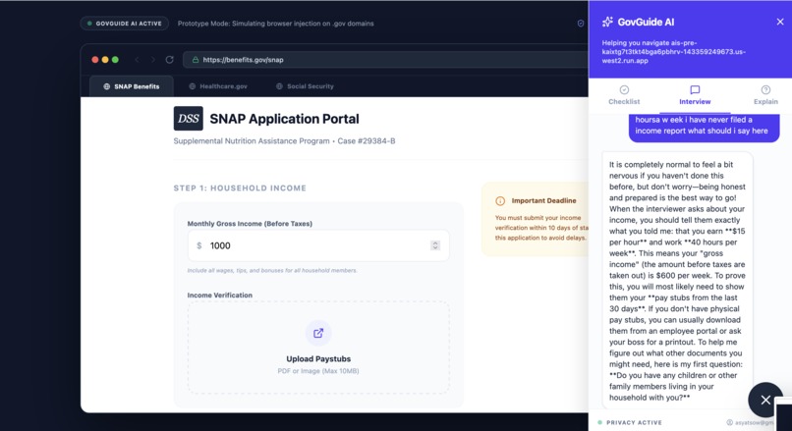Open the Healthcare.gov tab
792x431 pixels.
click(x=218, y=86)
